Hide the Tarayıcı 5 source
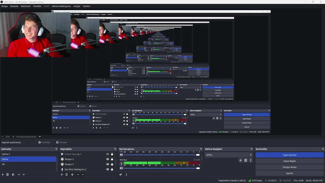The width and height of the screenshot is (325, 183). 108,159
